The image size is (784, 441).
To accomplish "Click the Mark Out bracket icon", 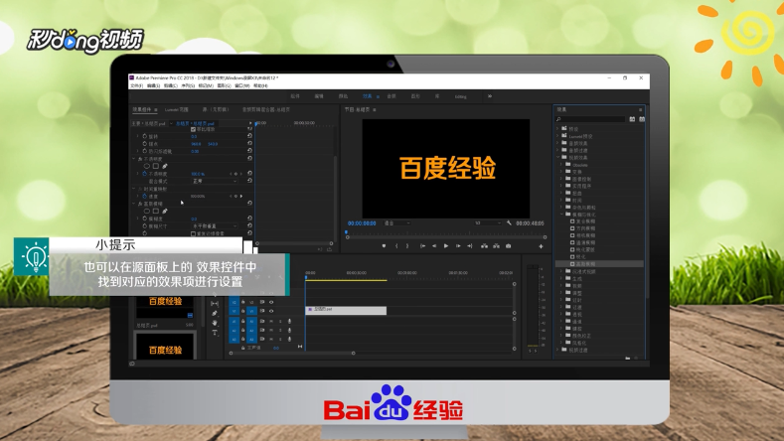I will coord(407,246).
